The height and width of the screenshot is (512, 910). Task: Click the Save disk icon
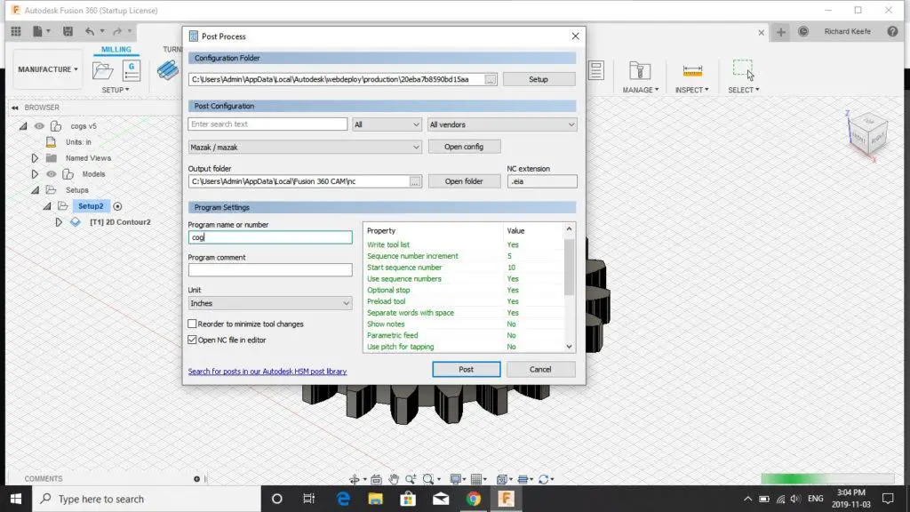coord(68,31)
